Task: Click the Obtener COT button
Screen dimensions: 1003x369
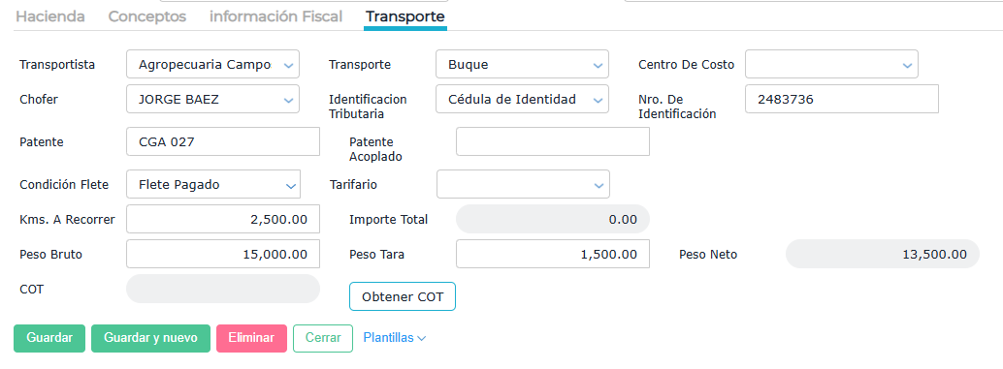Action: pos(403,297)
